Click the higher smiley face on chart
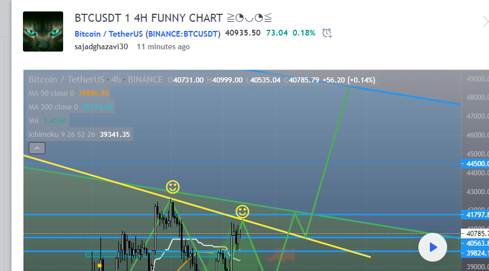This screenshot has height=271, width=489. pyautogui.click(x=173, y=186)
